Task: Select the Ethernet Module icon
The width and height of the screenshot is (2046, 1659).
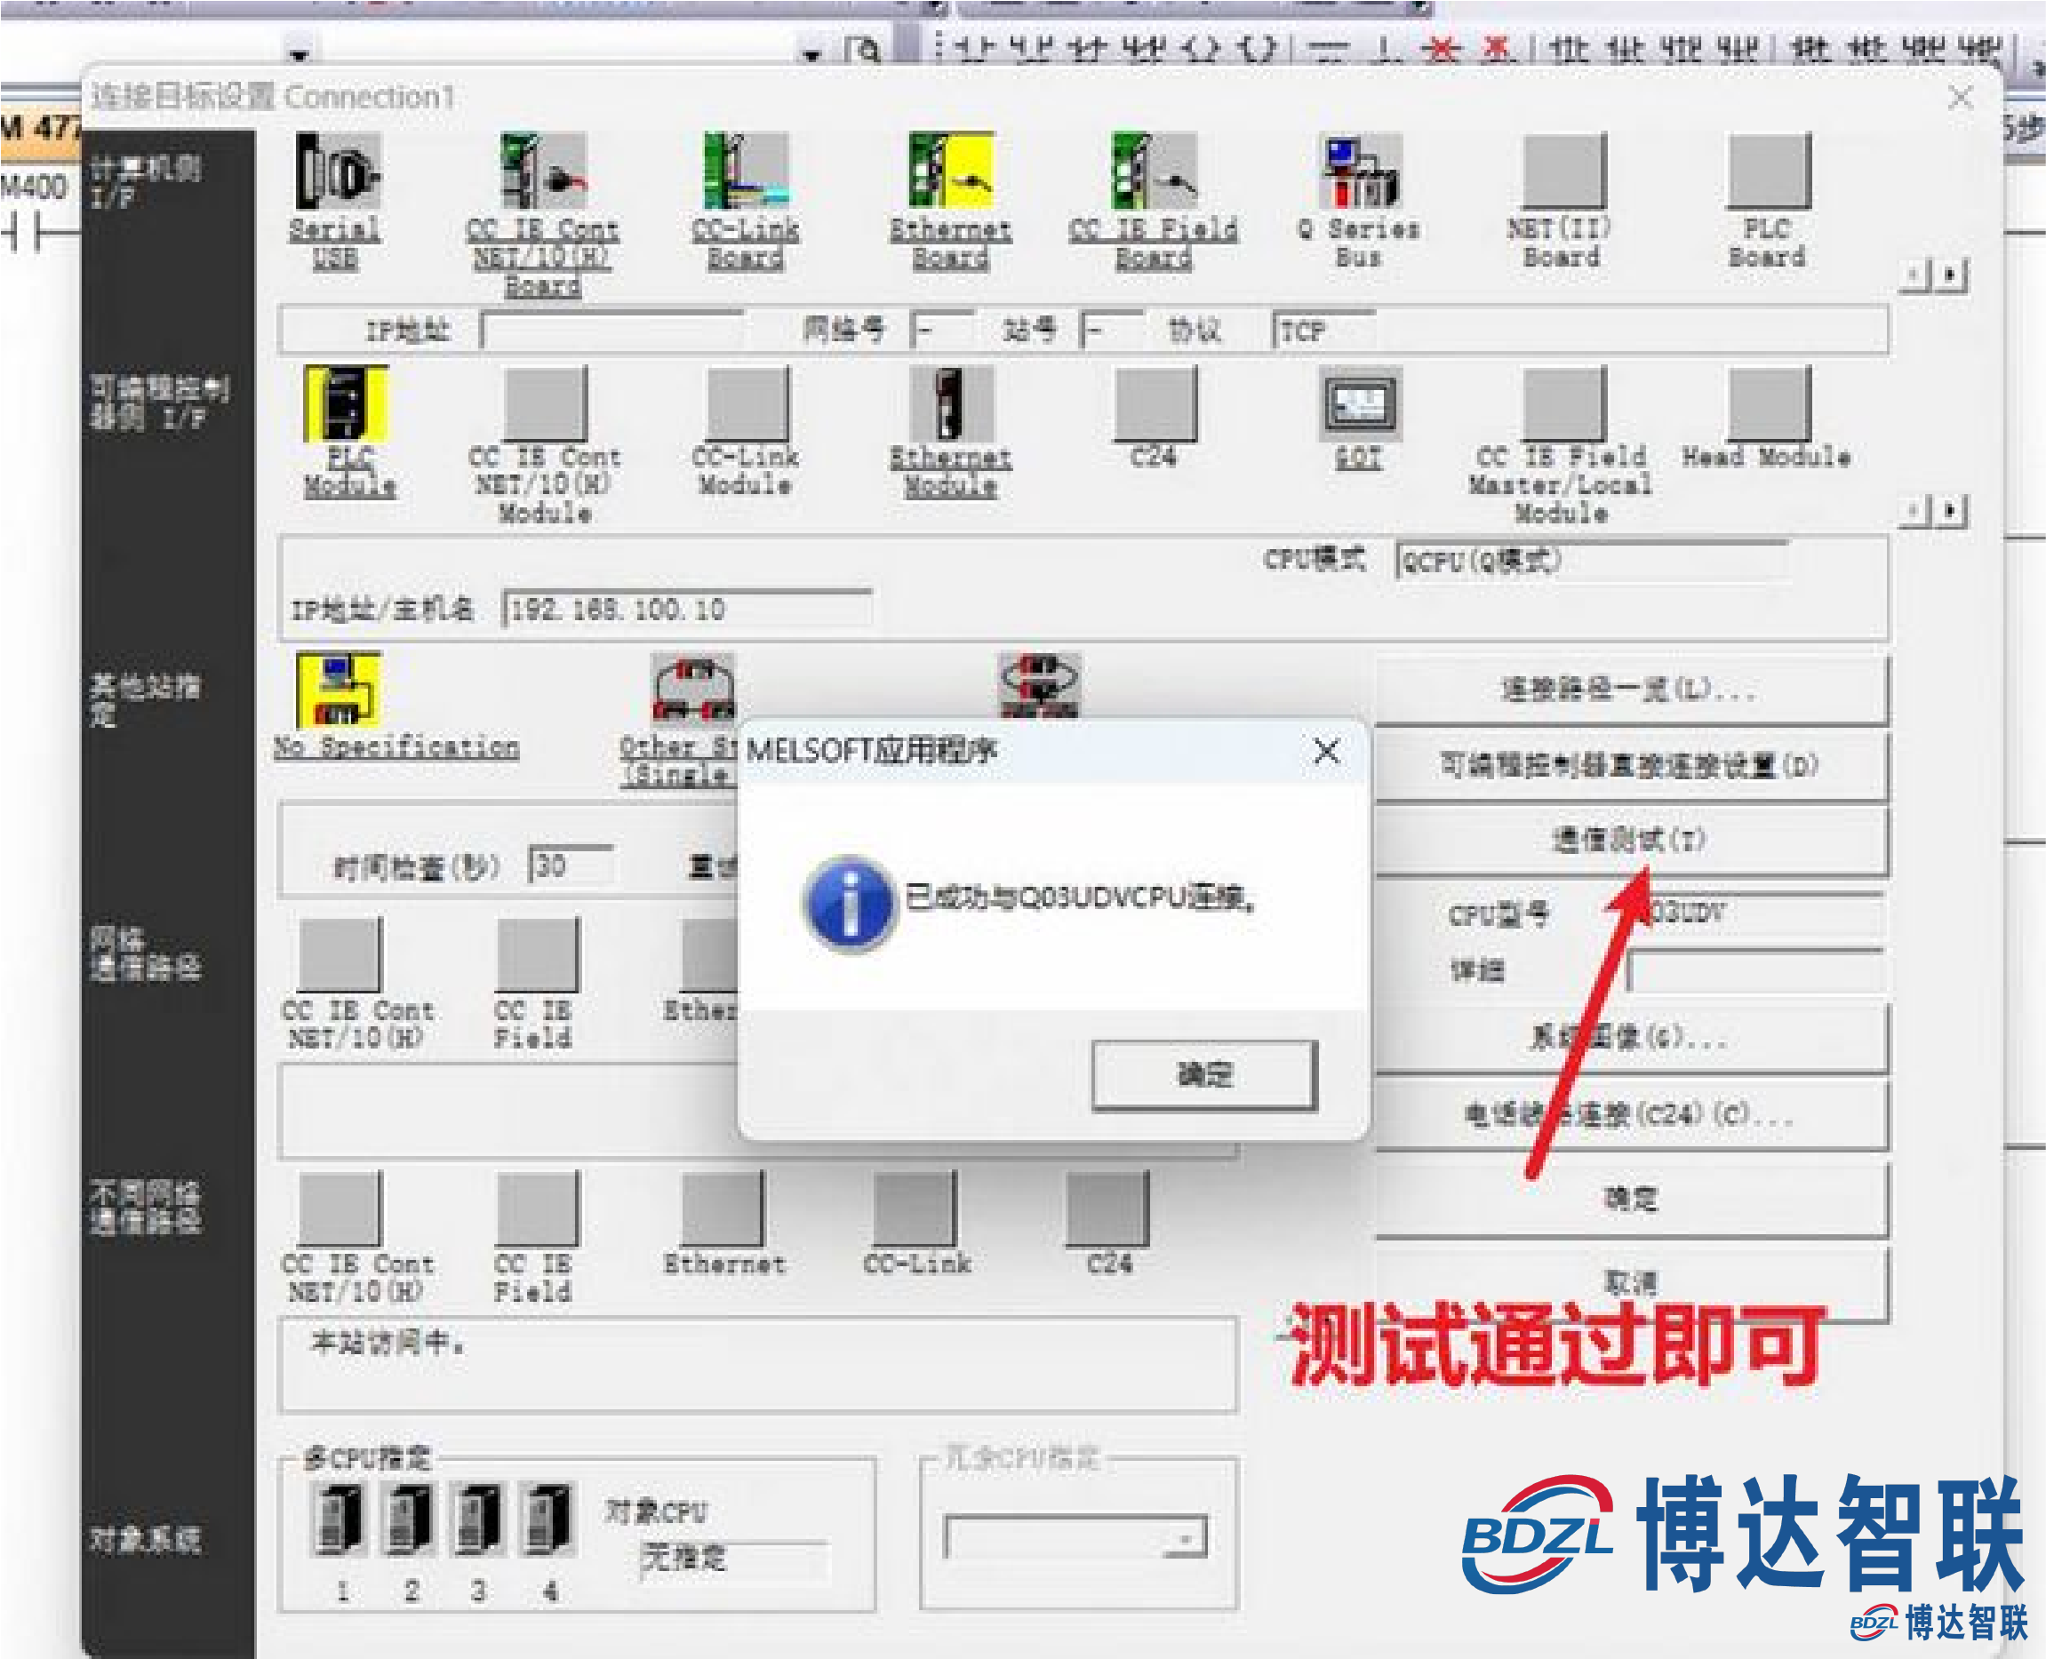Action: pos(952,403)
